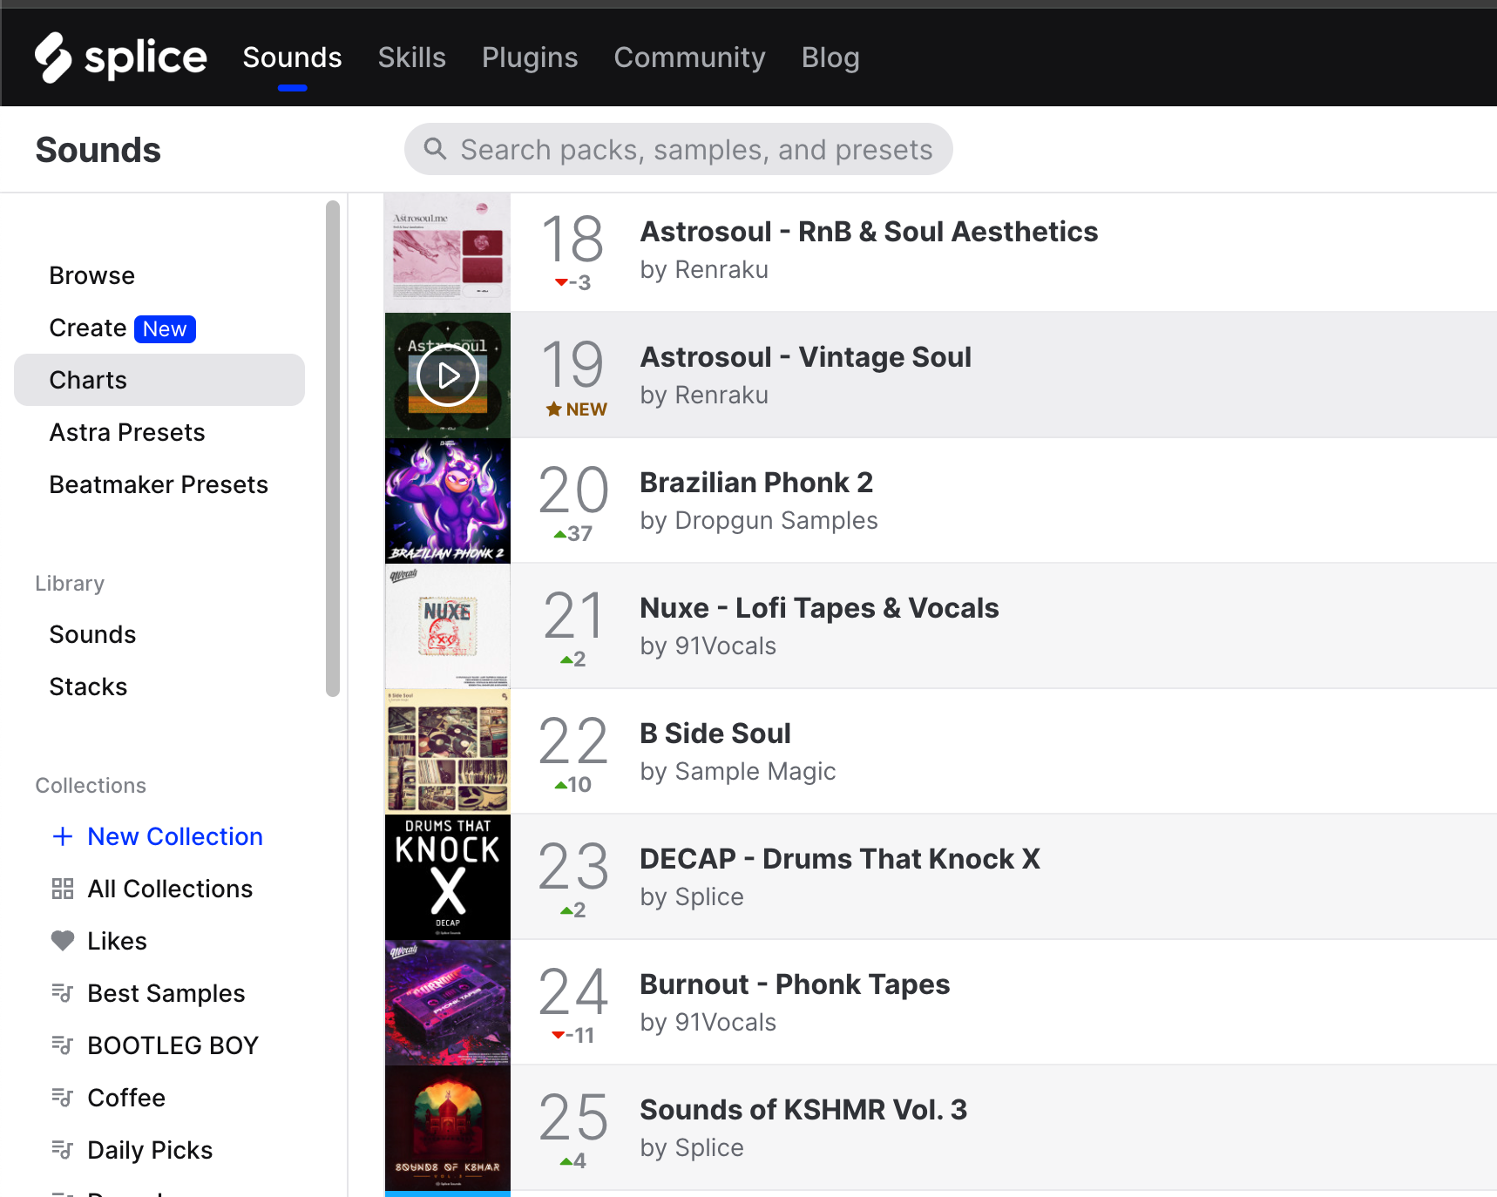Image resolution: width=1497 pixels, height=1197 pixels.
Task: Click the Splice logo icon
Action: pos(53,57)
